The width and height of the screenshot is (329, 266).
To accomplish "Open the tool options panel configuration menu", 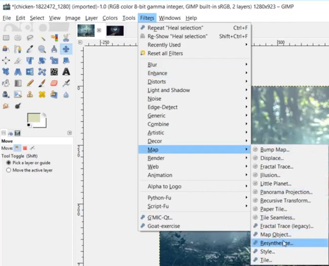I will (x=69, y=133).
